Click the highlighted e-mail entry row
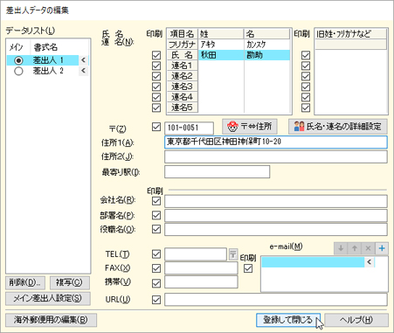Image resolution: width=394 pixels, height=333 pixels. [313, 262]
